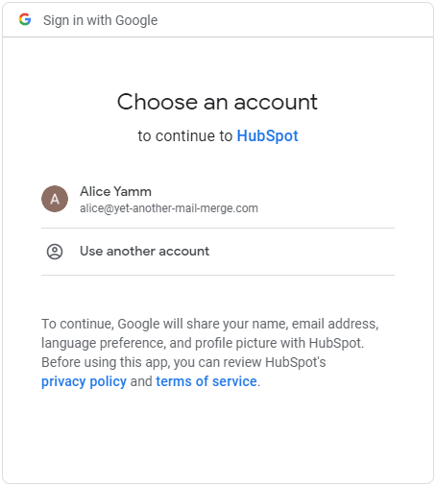Click the "email address" words in the disclosure
This screenshot has height=486, width=436.
[334, 324]
